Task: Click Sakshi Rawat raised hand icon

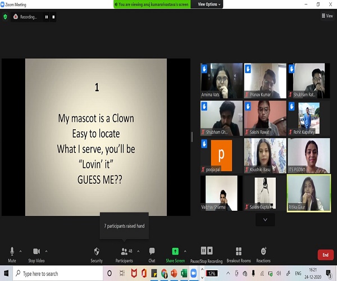Action: click(x=248, y=106)
